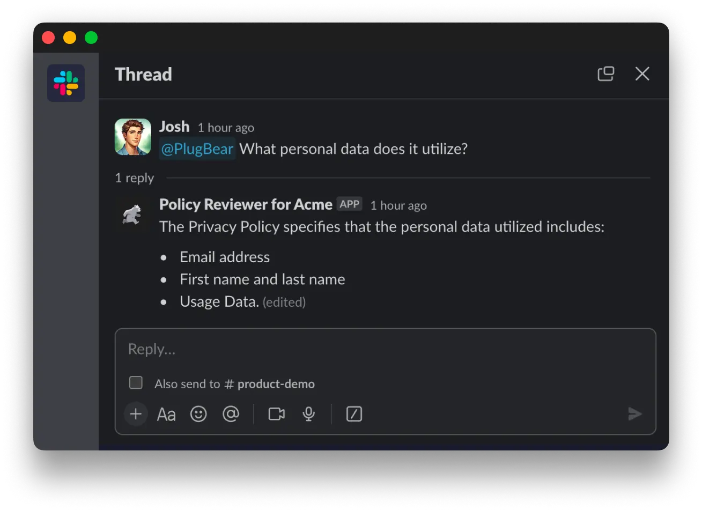Close the Thread panel
Image resolution: width=702 pixels, height=510 pixels.
coord(642,74)
